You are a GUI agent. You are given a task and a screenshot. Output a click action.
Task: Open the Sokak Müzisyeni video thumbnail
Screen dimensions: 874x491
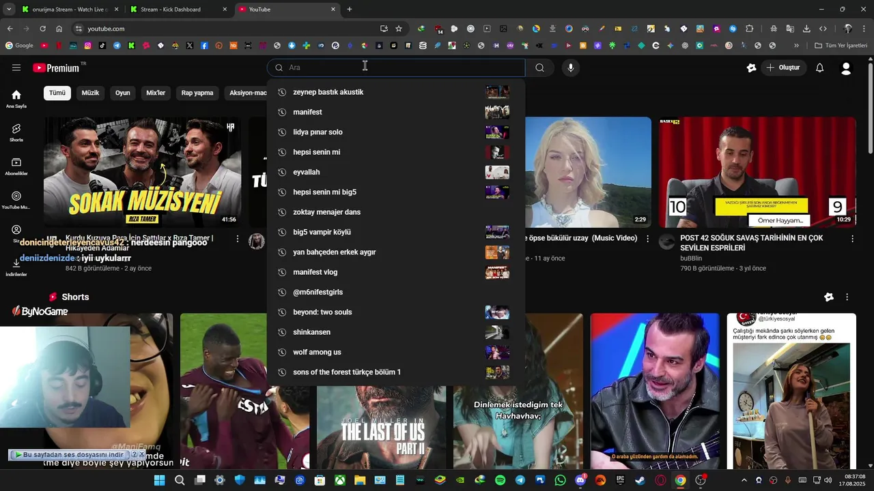pyautogui.click(x=143, y=172)
